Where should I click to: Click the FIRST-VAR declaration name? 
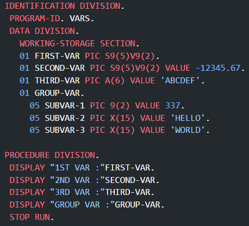point(57,56)
